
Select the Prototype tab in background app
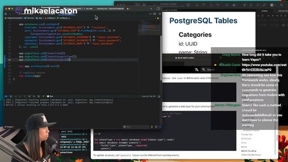(283, 11)
